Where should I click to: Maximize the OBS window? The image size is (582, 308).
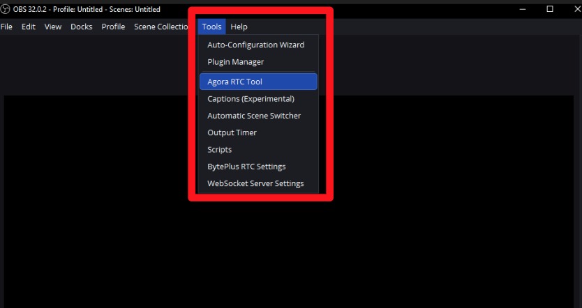click(550, 9)
